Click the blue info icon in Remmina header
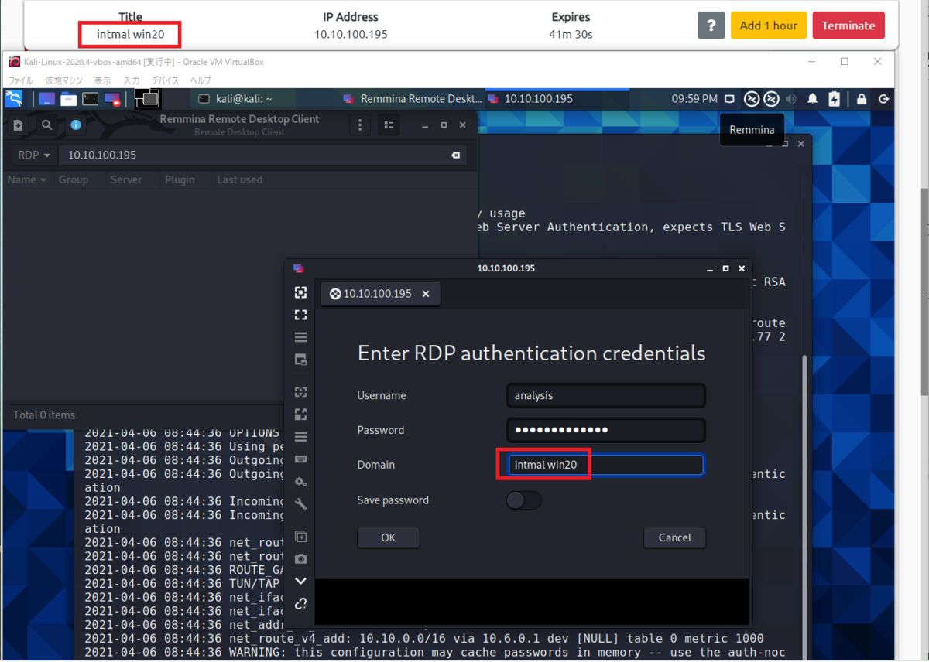This screenshot has width=929, height=662. point(76,125)
